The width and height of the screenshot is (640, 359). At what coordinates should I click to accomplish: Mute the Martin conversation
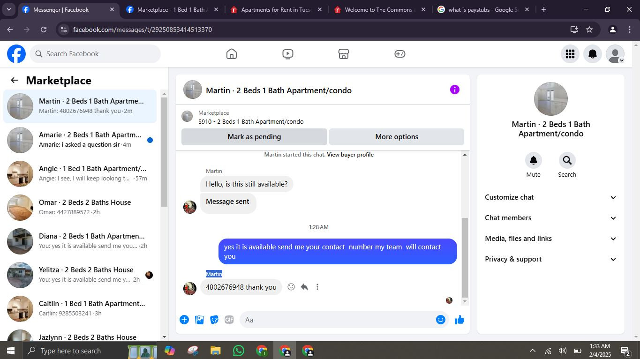pos(534,160)
